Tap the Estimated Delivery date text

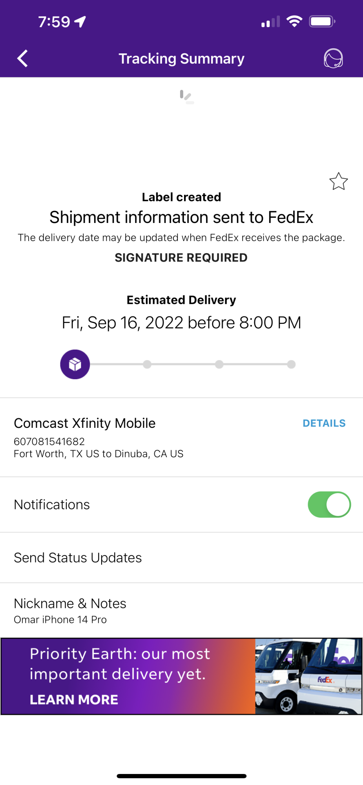click(181, 323)
